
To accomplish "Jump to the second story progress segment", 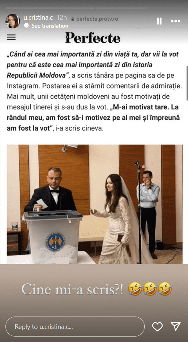I will click(139, 8).
